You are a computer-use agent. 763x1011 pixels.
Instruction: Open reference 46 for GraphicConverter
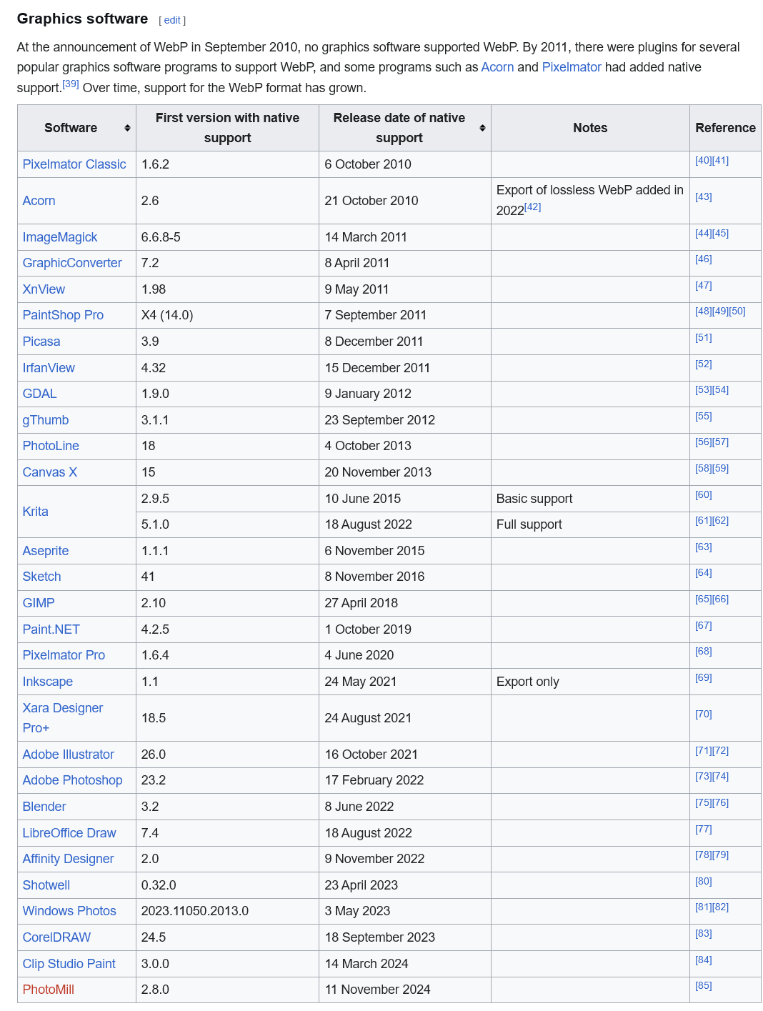(x=704, y=259)
